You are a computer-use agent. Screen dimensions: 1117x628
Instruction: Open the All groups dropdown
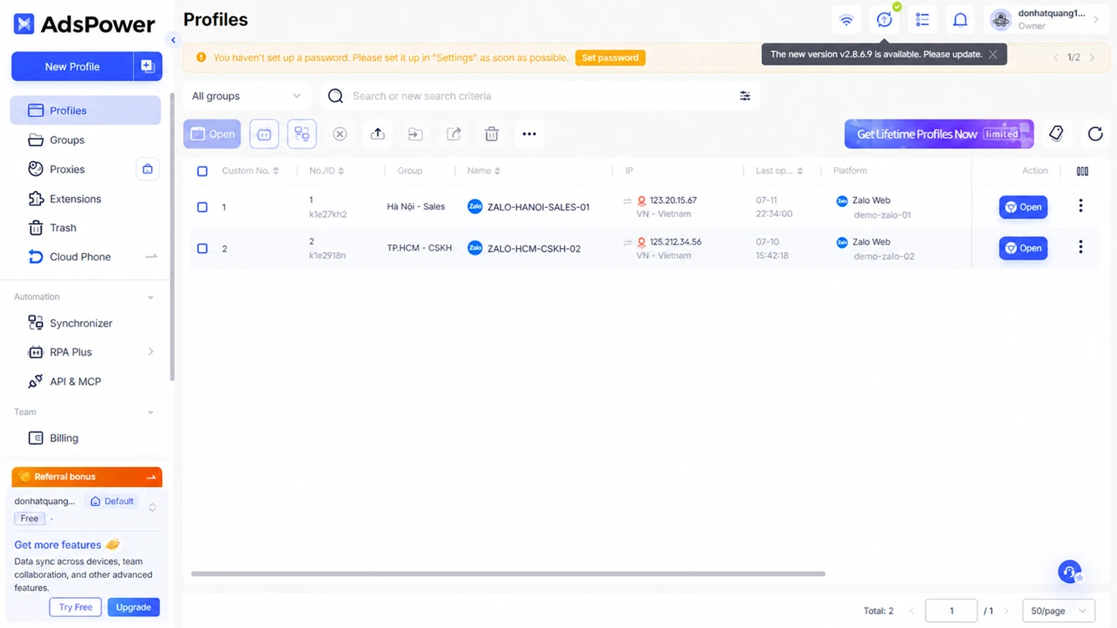pos(246,96)
